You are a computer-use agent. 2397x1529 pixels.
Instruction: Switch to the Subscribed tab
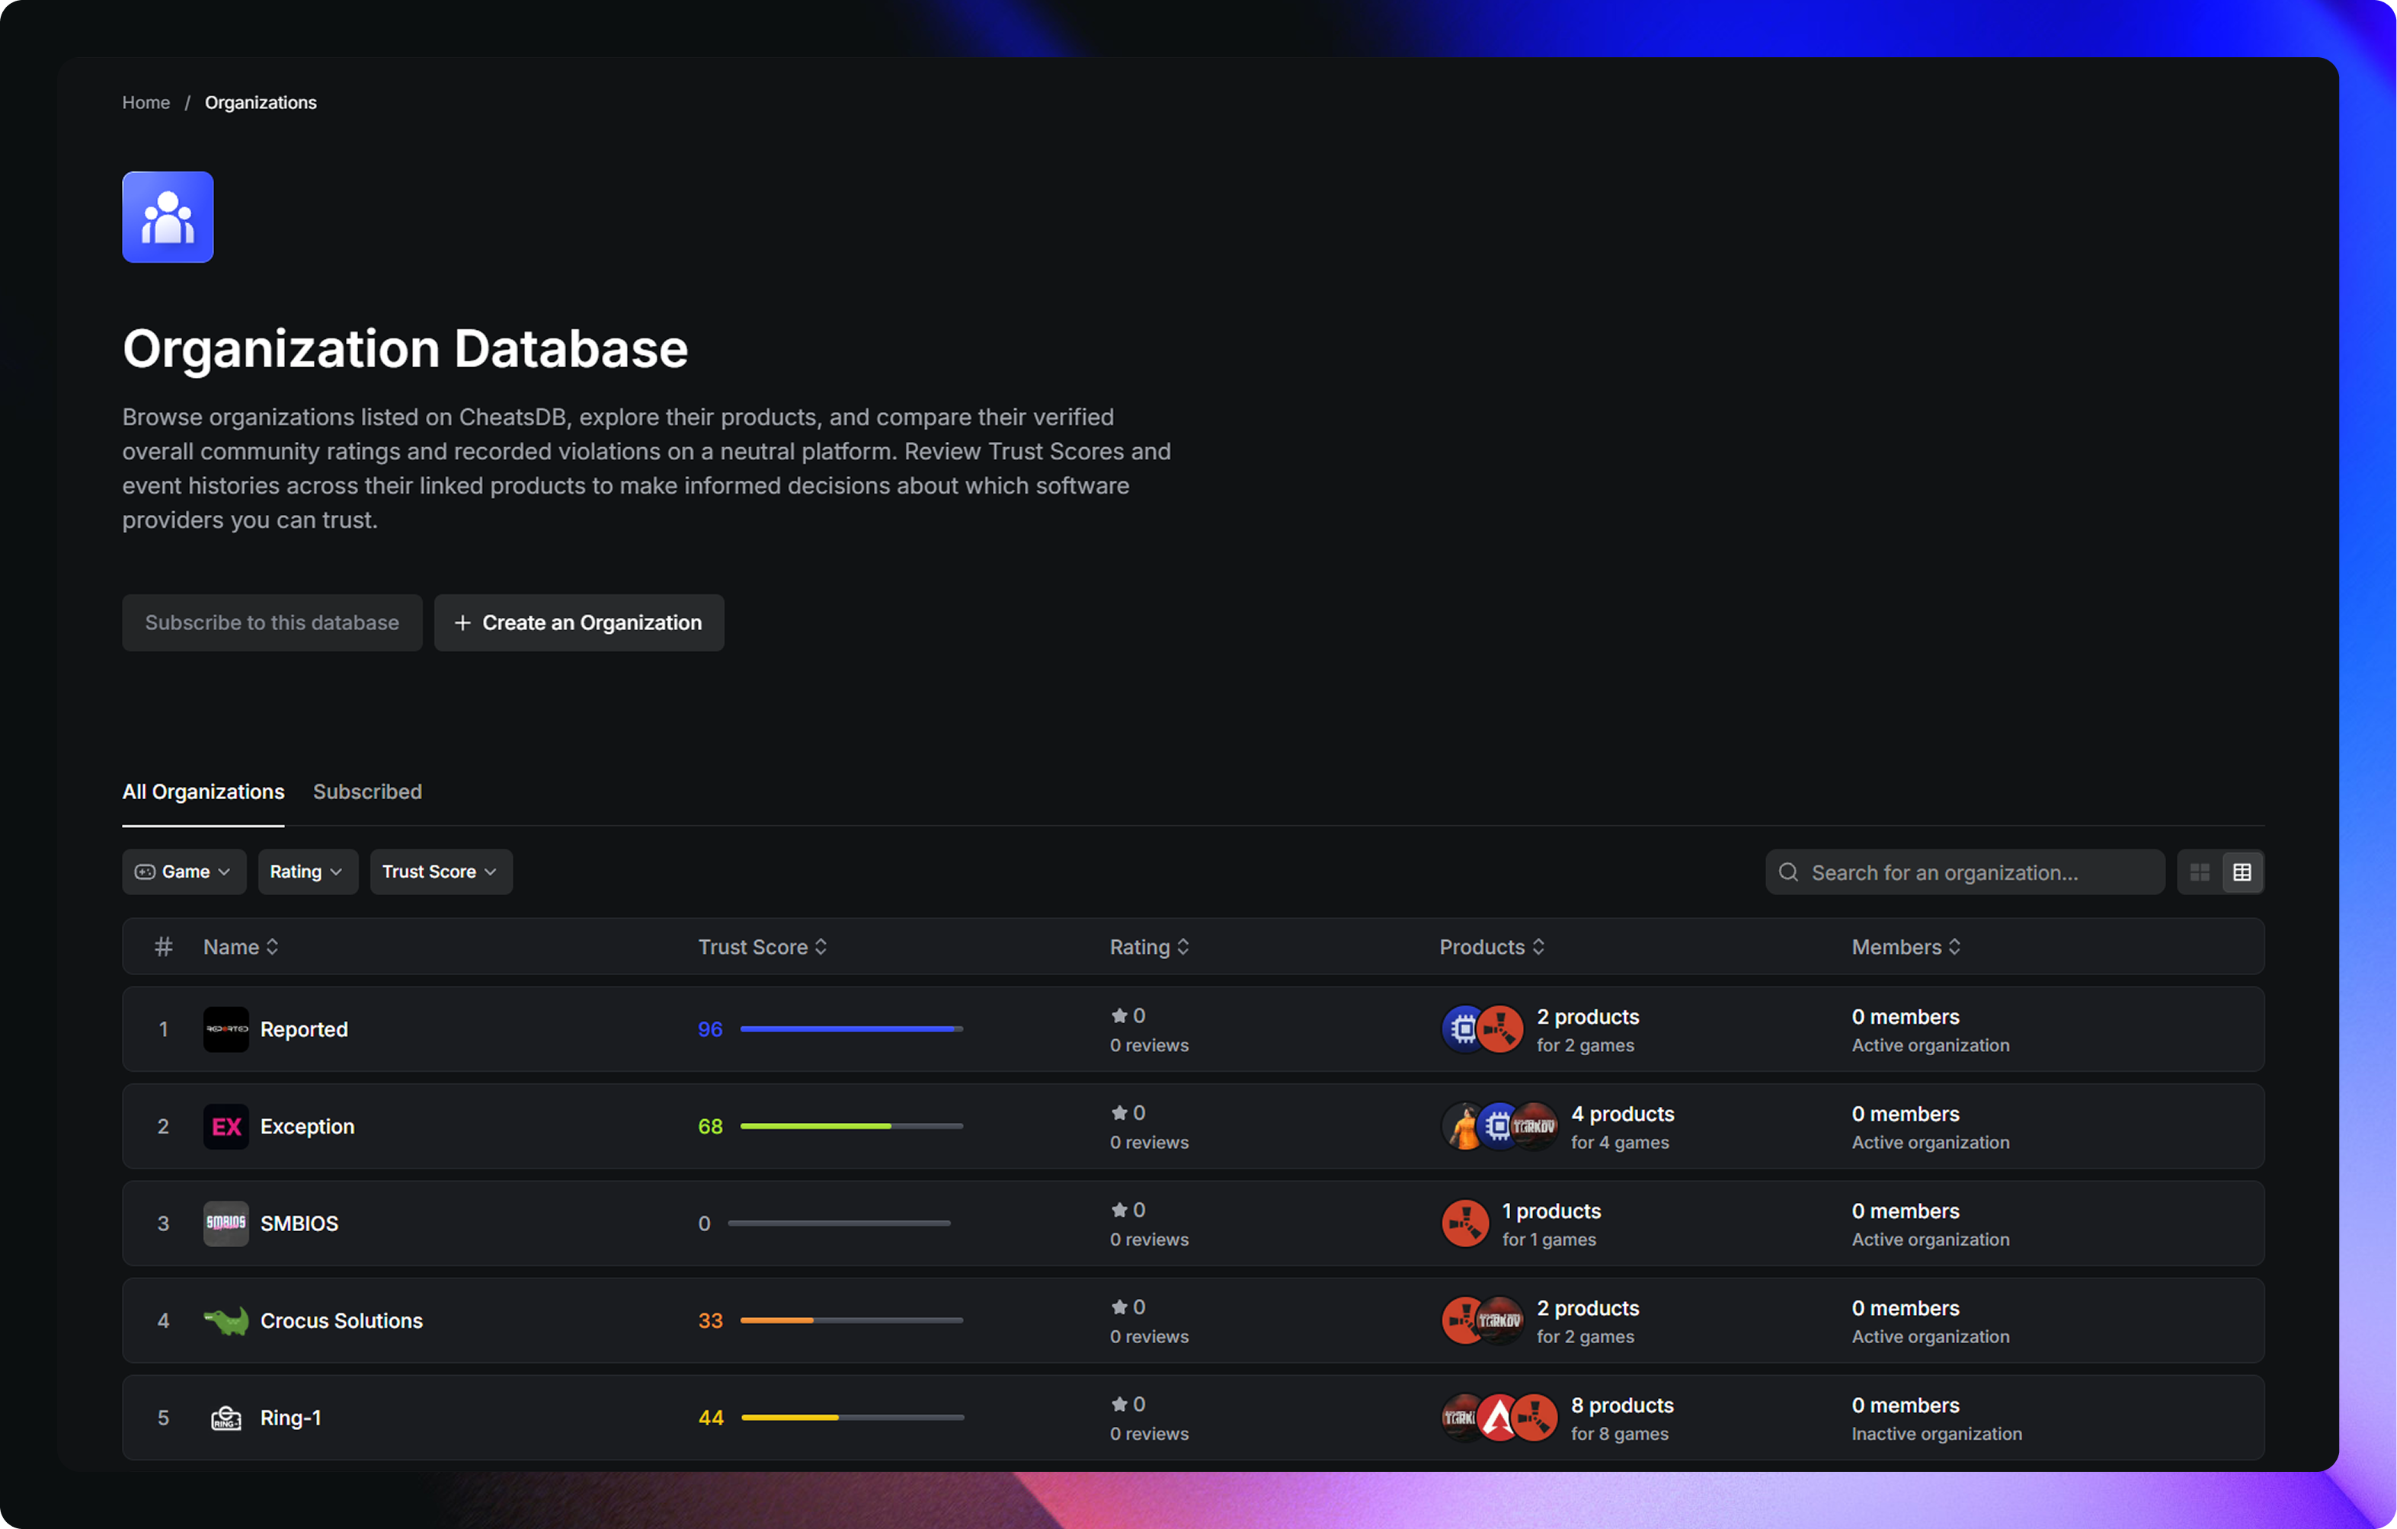(x=367, y=792)
